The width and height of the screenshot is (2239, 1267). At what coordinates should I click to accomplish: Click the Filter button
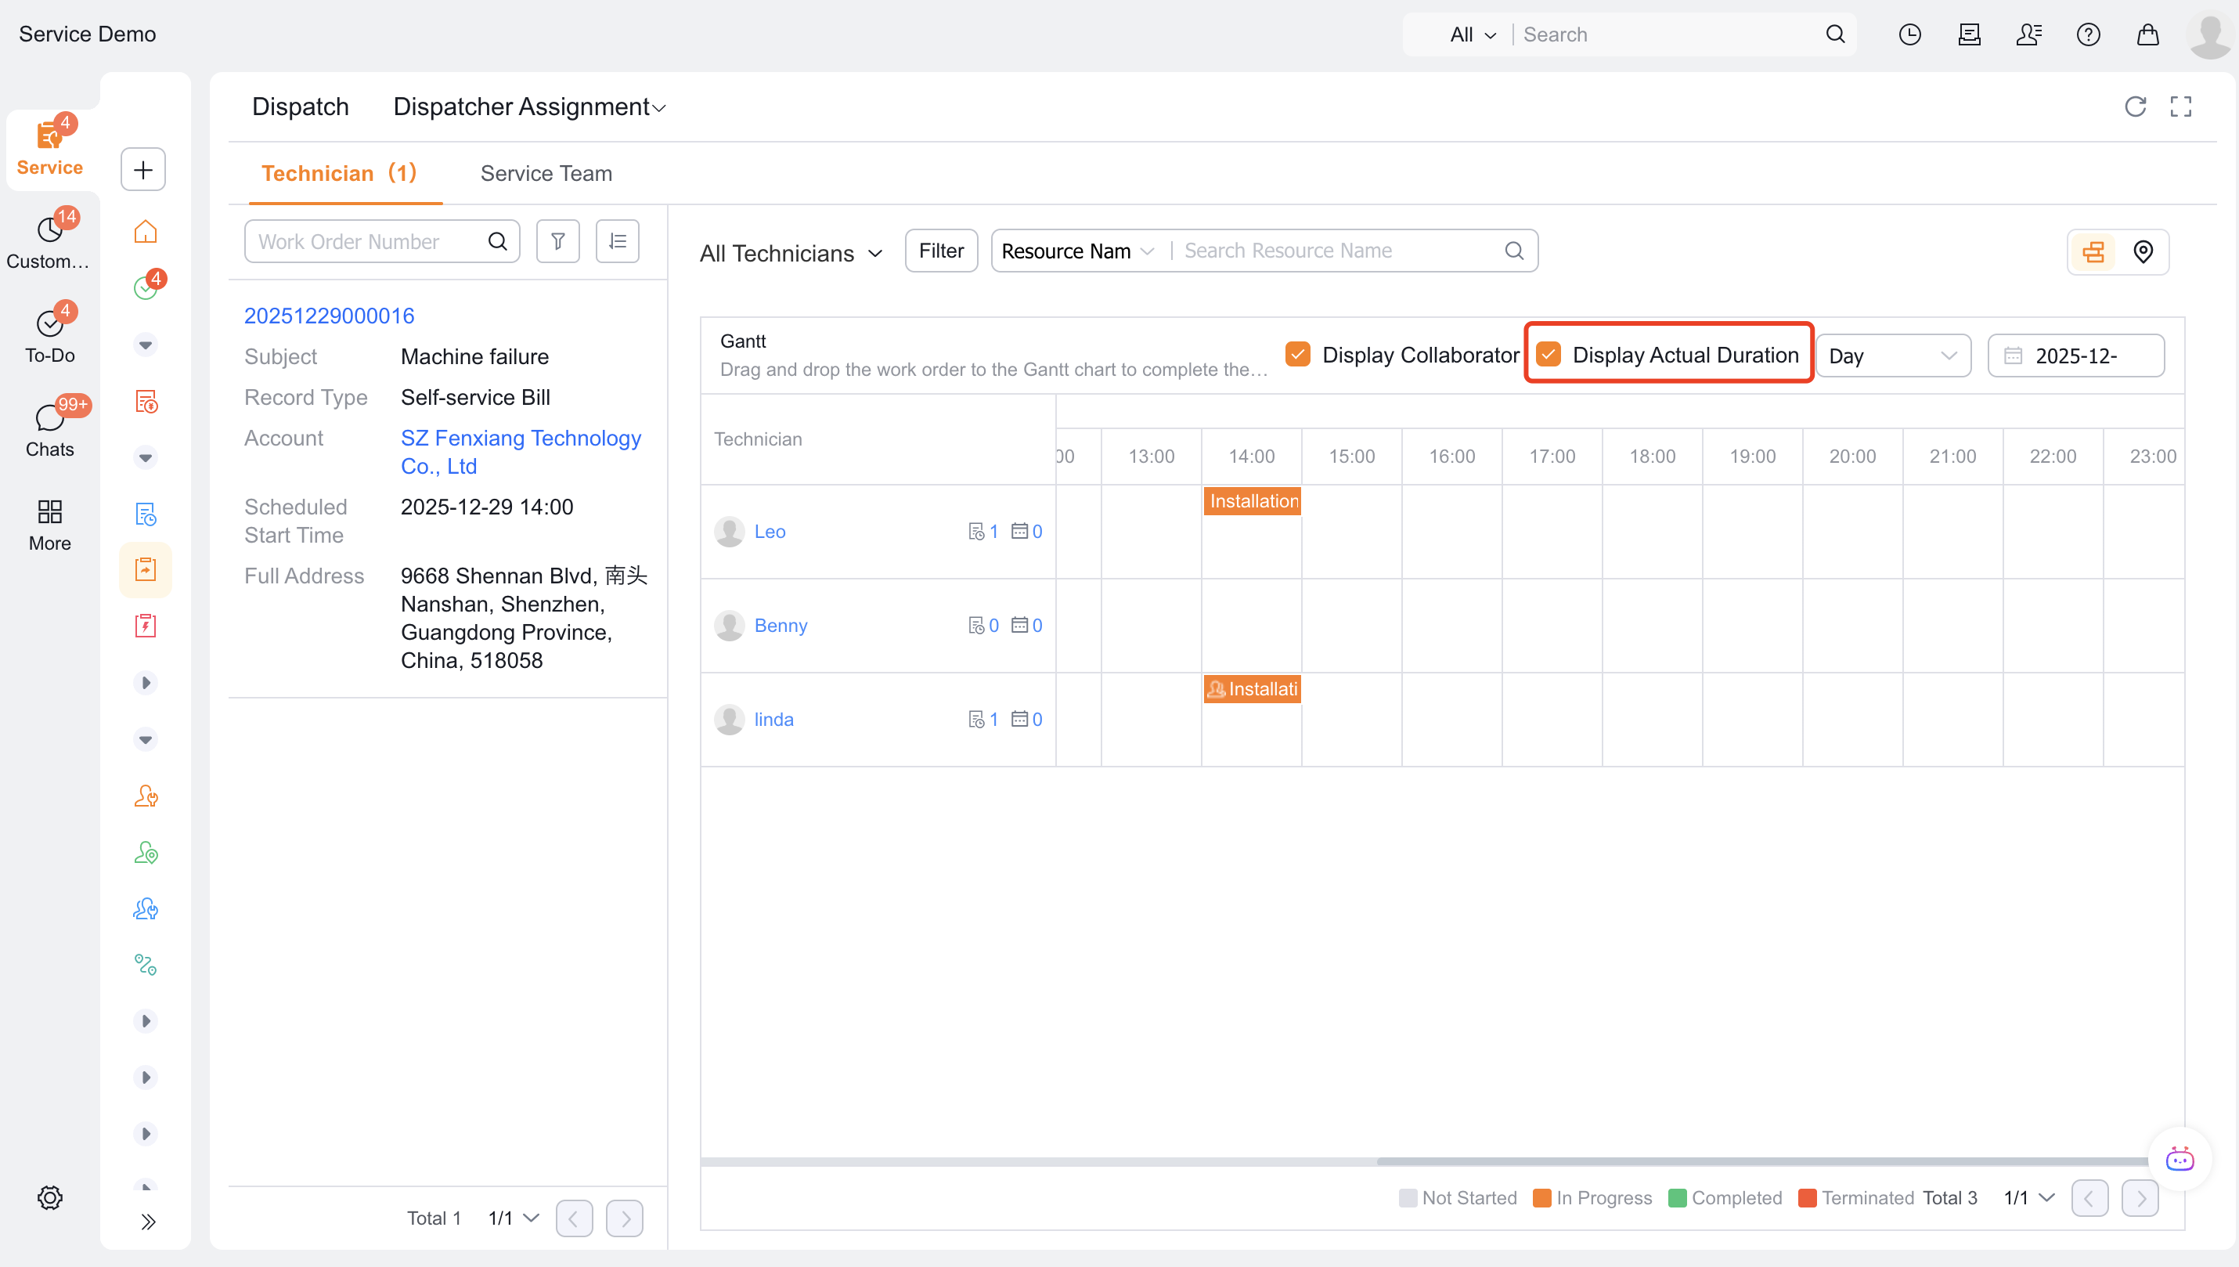click(x=941, y=251)
